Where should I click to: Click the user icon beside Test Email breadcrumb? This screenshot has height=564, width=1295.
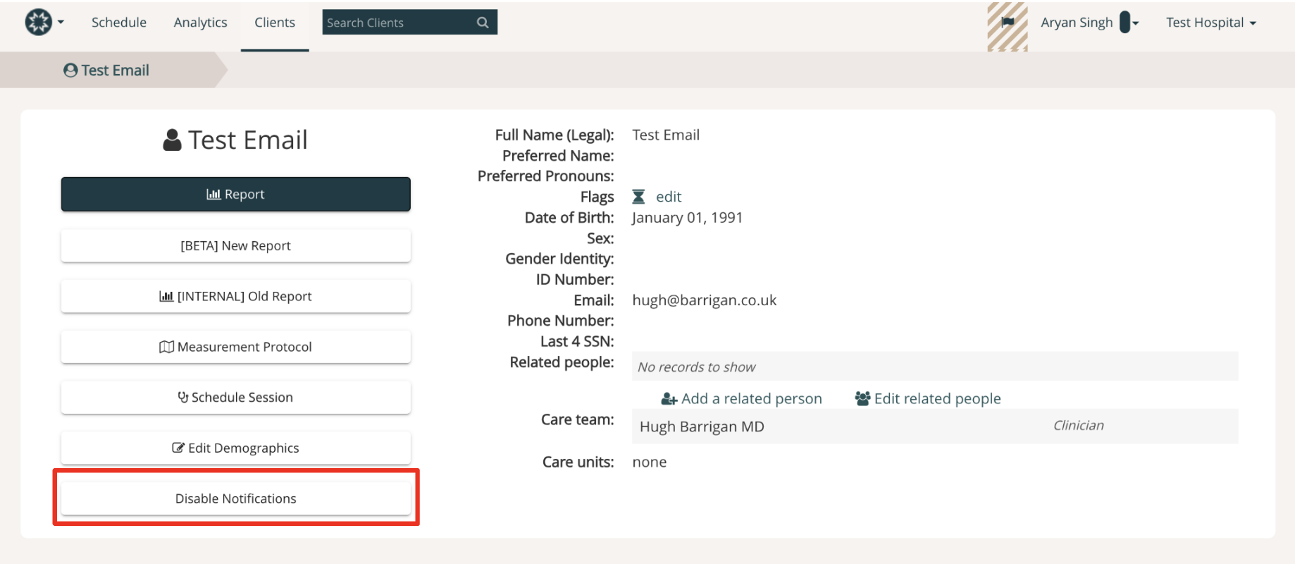(70, 70)
